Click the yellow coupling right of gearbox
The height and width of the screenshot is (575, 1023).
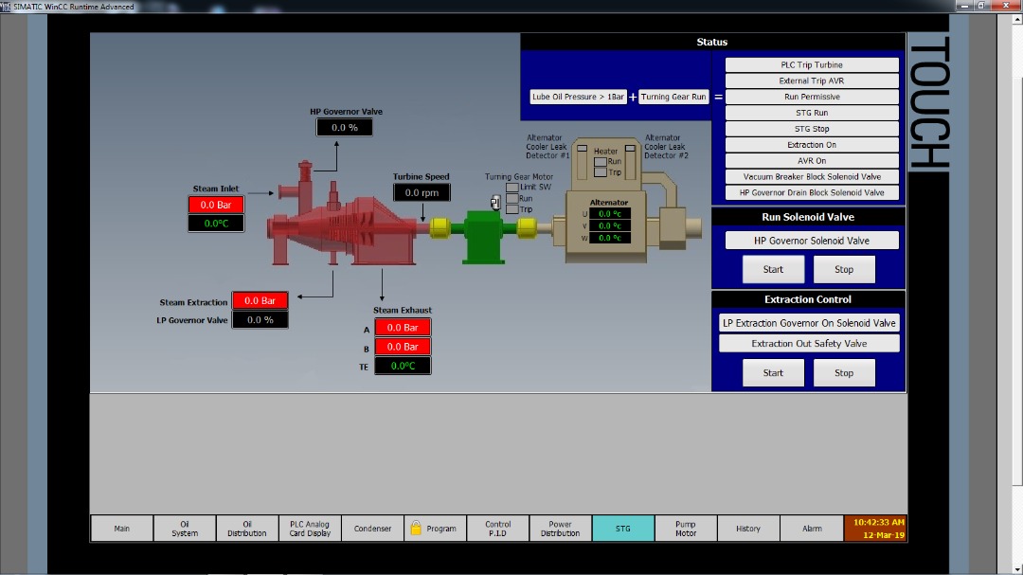(x=528, y=228)
